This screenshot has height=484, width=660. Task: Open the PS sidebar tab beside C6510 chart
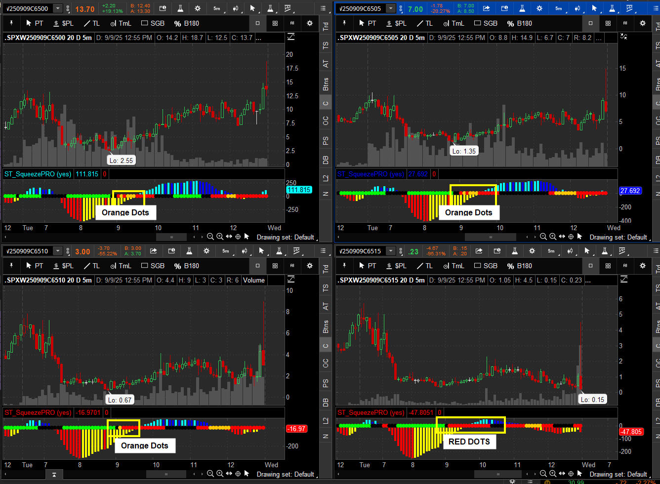tap(326, 383)
